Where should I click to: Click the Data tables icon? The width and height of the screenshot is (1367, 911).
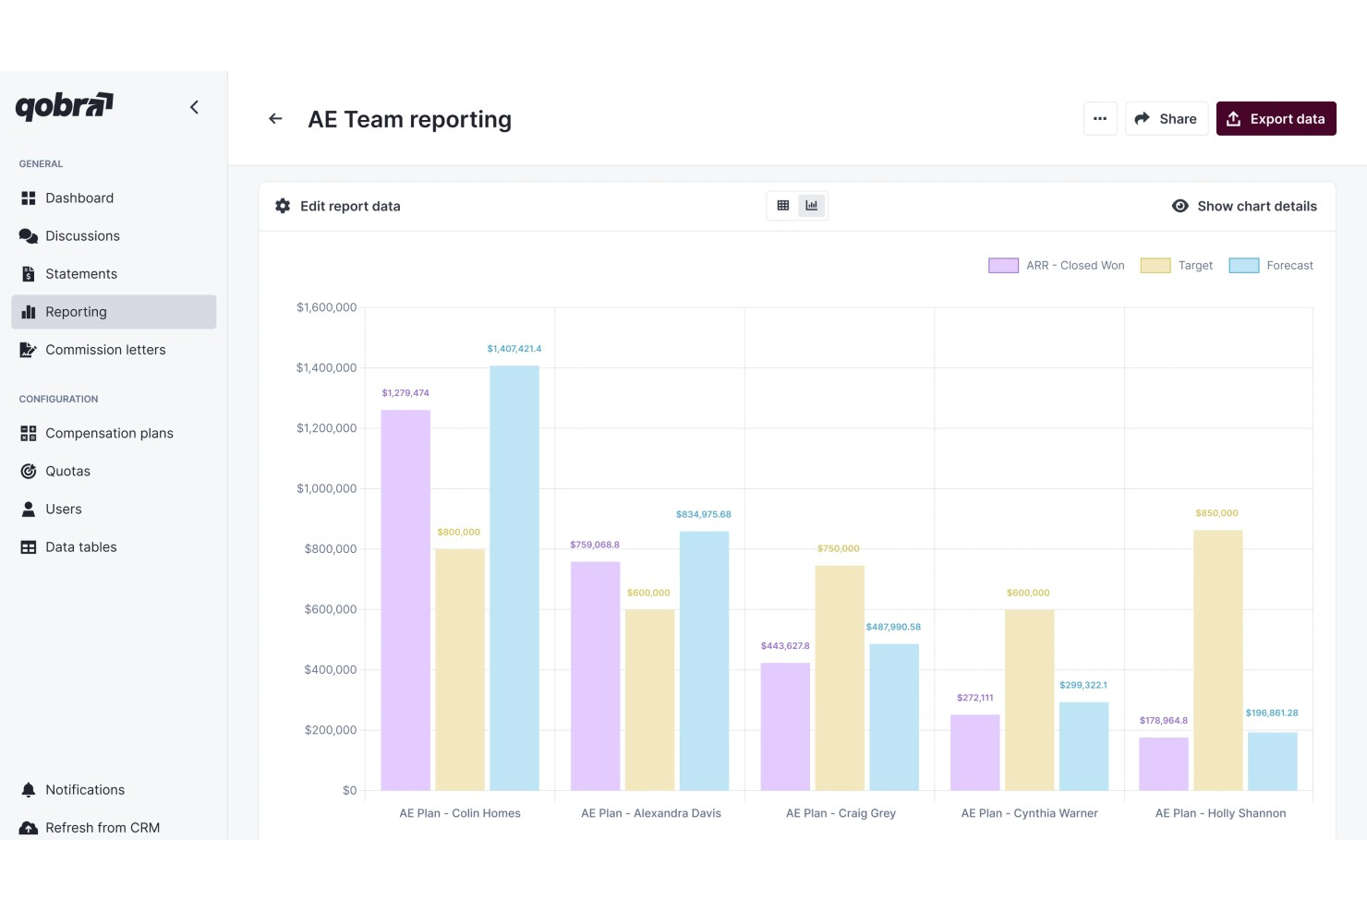29,547
